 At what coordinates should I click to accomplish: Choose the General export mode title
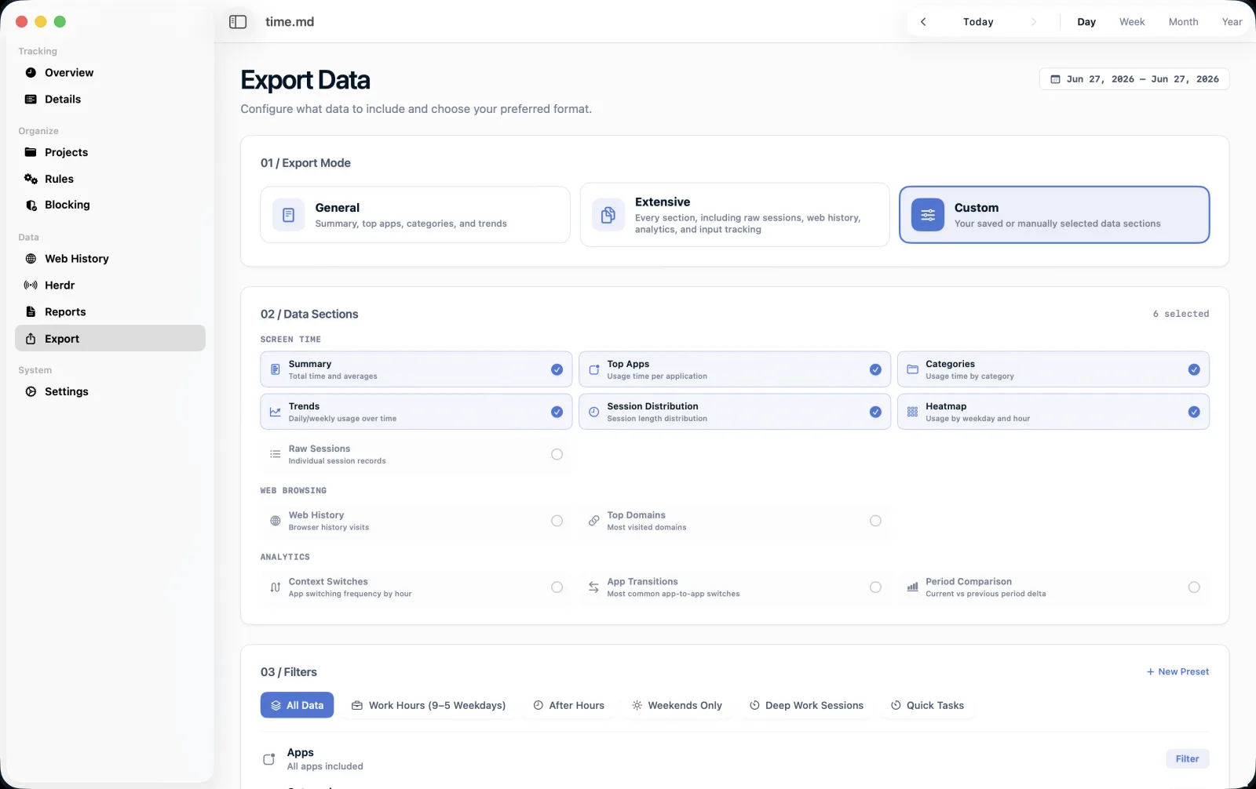338,208
